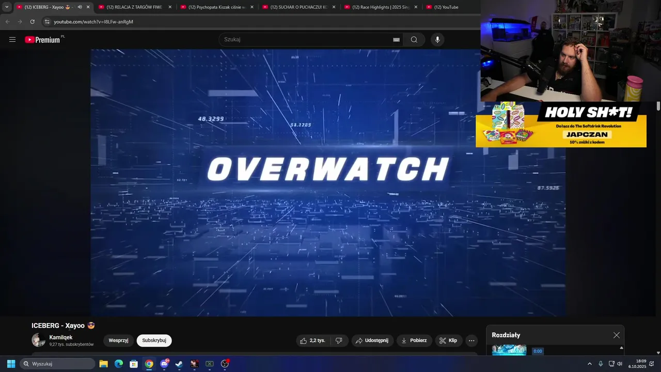The width and height of the screenshot is (661, 372).
Task: Open the Kamilqek channel name link
Action: [61, 337]
